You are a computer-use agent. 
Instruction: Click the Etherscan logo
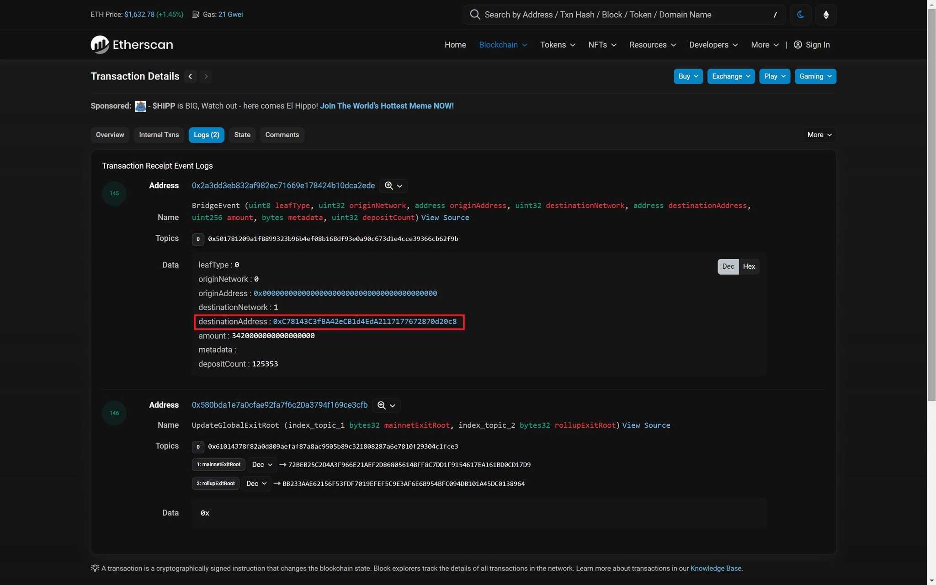(x=132, y=45)
